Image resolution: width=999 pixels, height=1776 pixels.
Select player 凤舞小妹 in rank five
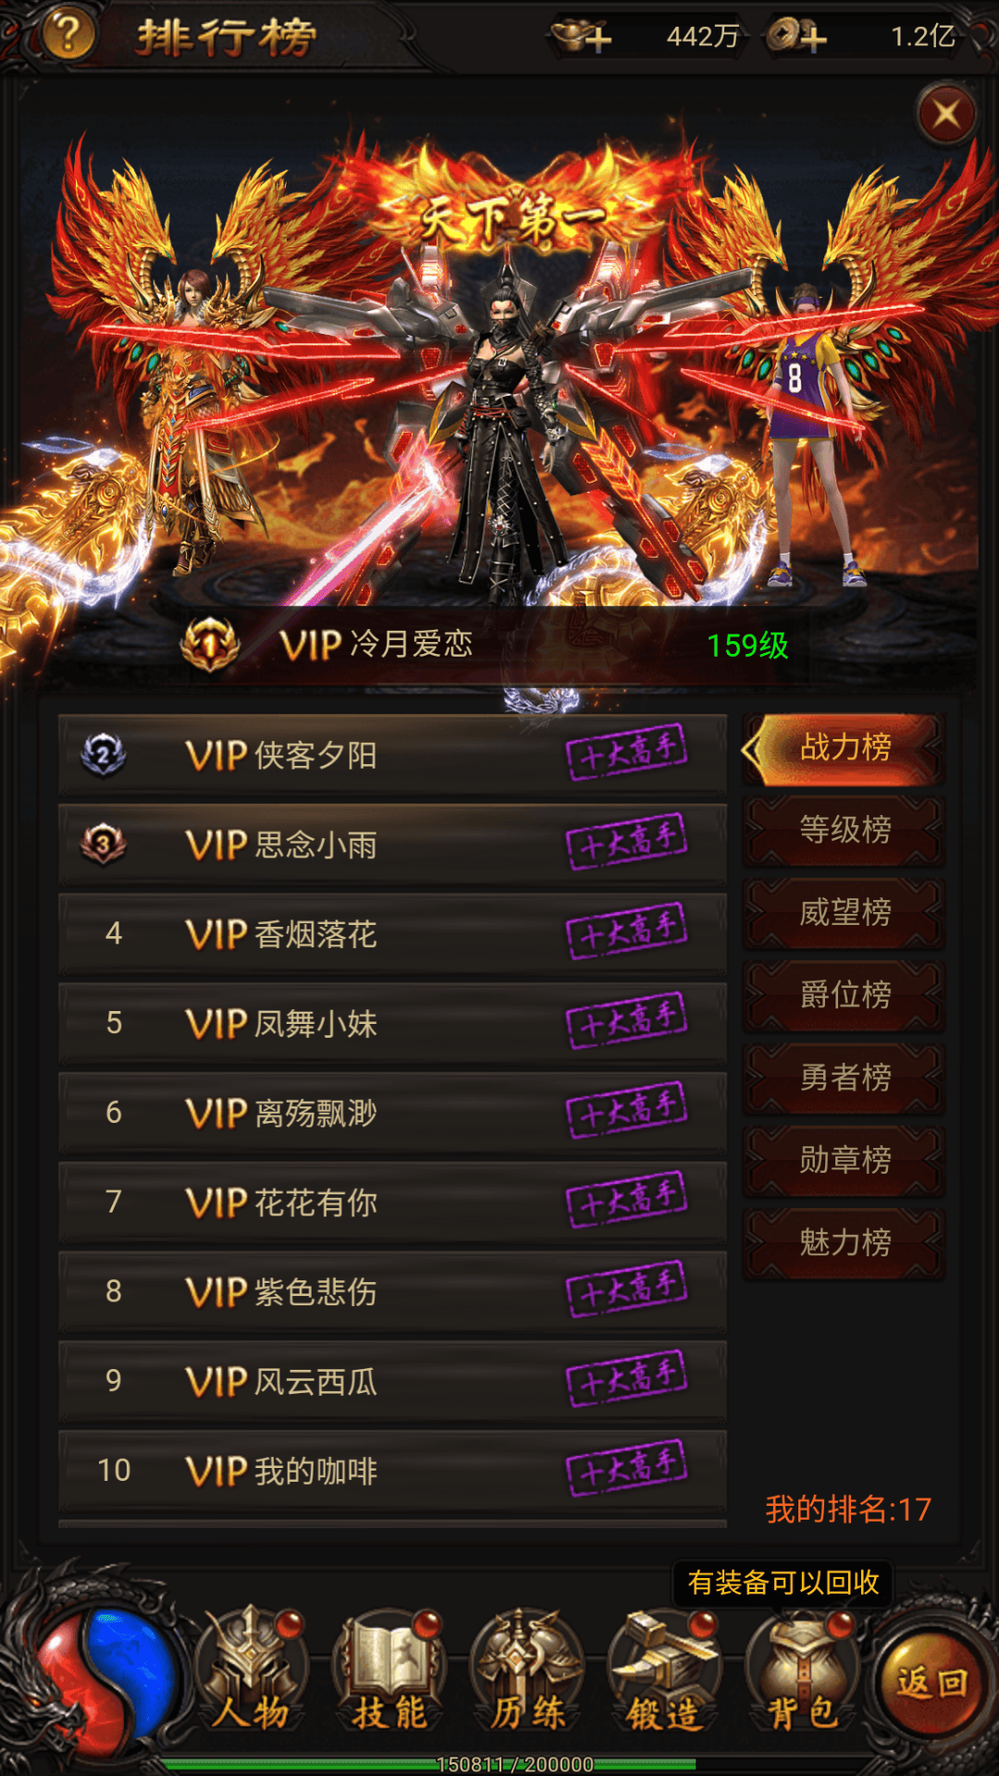click(x=392, y=1023)
